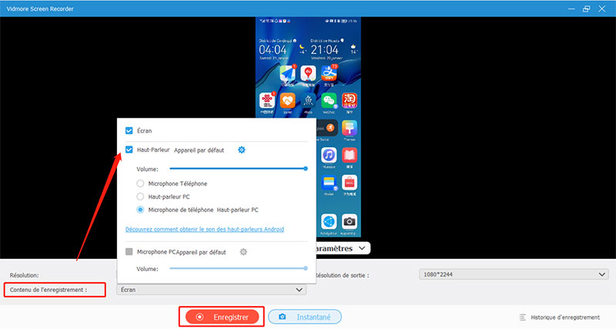
Task: Select Microphone Téléphone radio option
Action: tap(140, 183)
